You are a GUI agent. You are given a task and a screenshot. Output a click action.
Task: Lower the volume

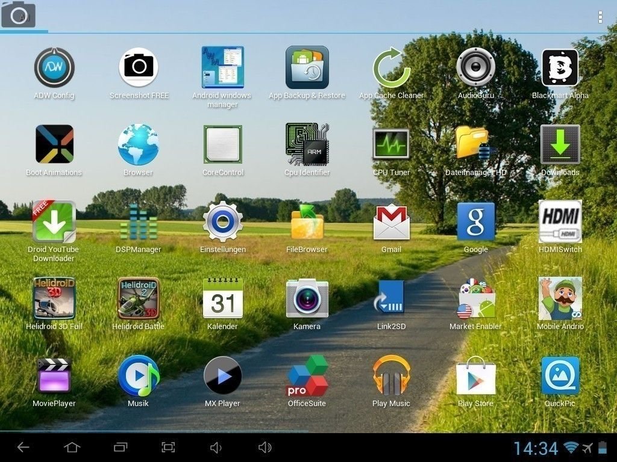(x=216, y=448)
